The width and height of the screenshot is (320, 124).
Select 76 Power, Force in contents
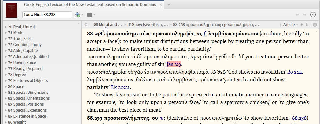(x=22, y=63)
